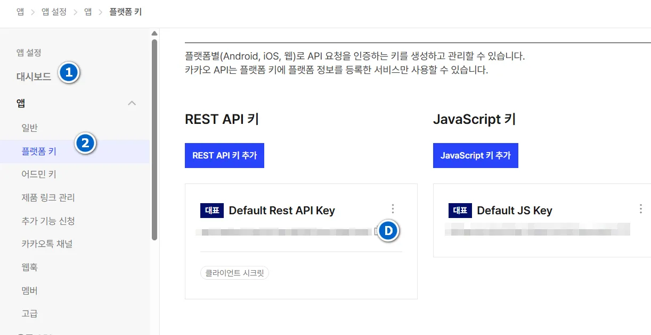Viewport: 651px width, 335px height.
Task: Open the Default Rest API Key three-dot menu
Action: [393, 209]
